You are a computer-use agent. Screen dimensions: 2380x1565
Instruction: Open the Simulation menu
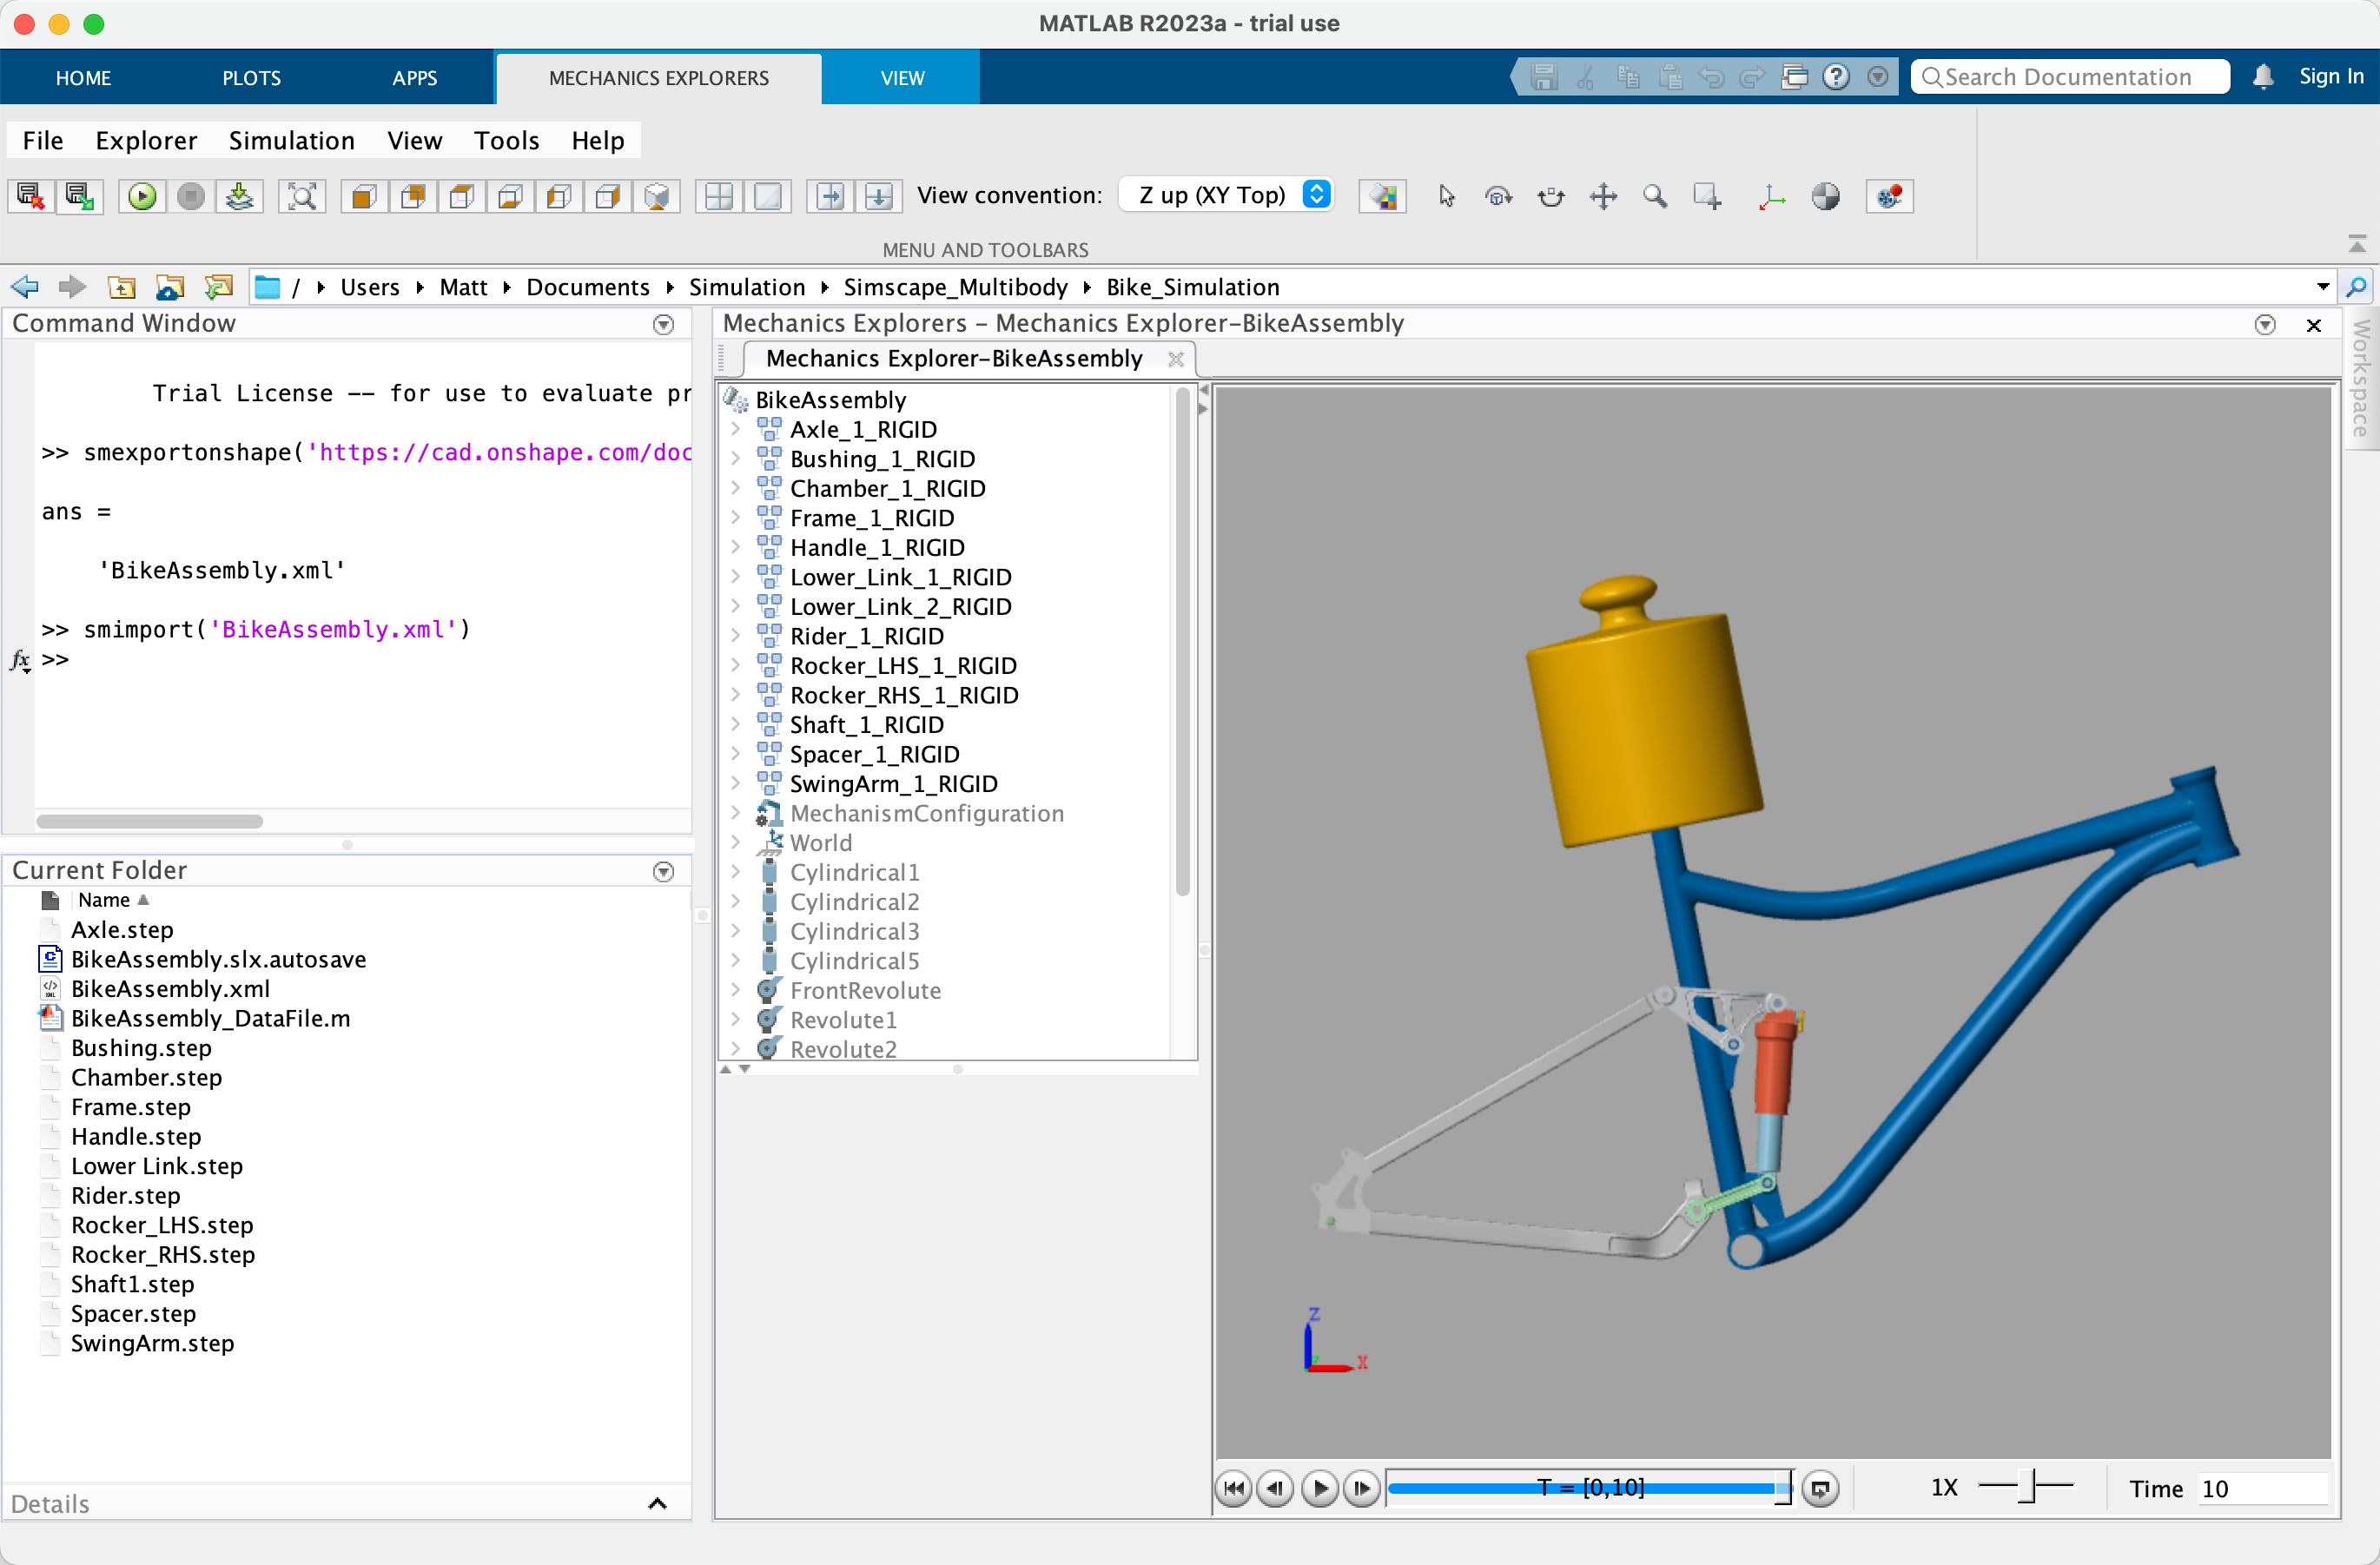[291, 140]
